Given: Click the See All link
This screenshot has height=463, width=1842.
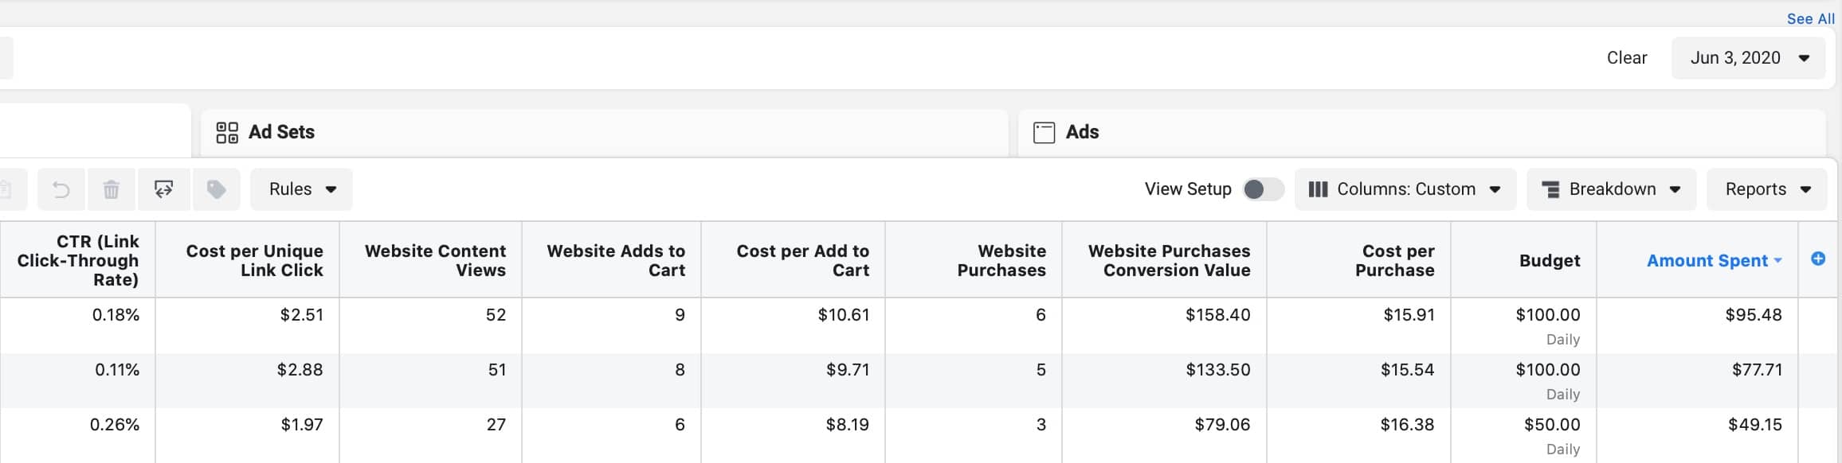Looking at the screenshot, I should click(x=1810, y=19).
